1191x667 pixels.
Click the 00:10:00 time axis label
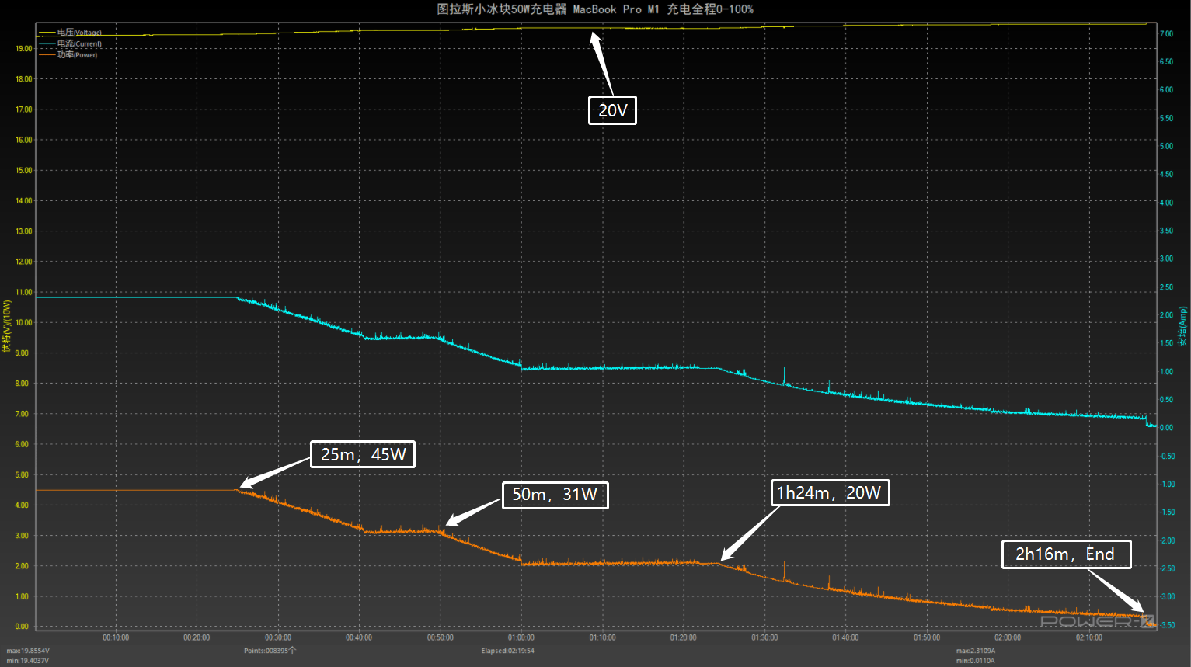click(x=116, y=637)
